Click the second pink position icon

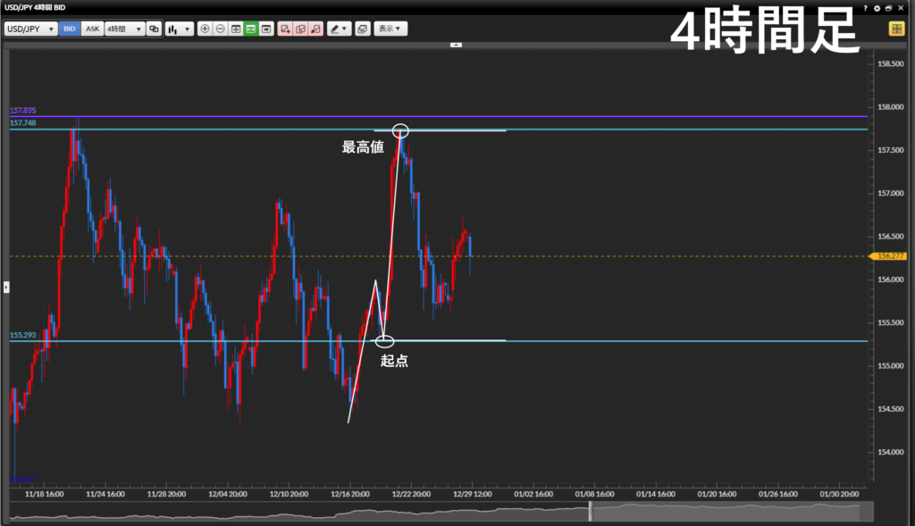coord(300,29)
